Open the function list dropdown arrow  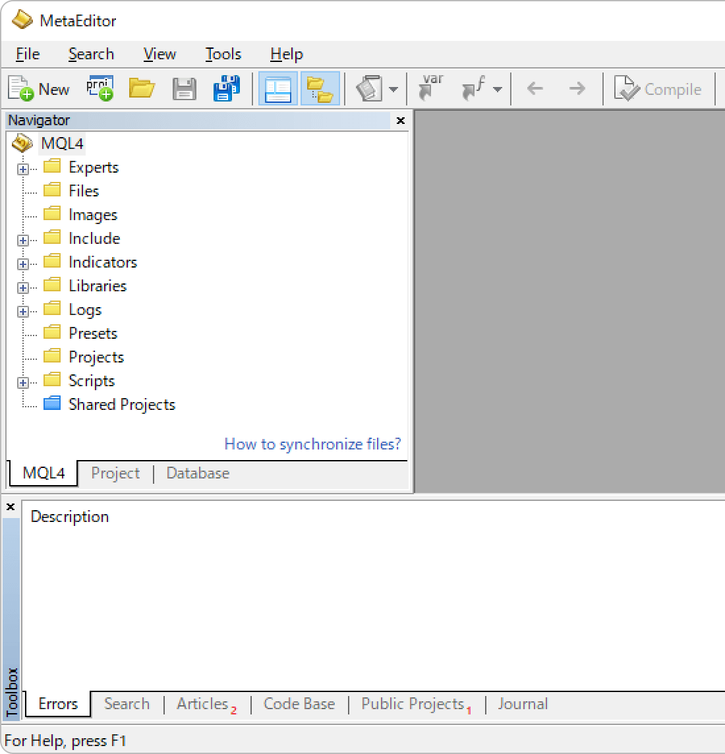[x=498, y=89]
